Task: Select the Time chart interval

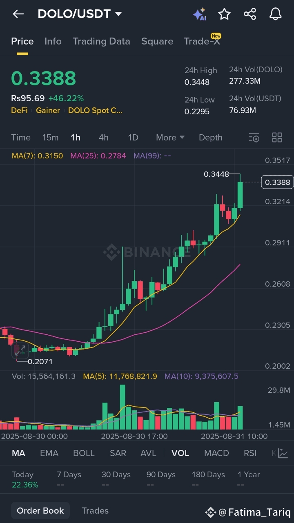Action: point(21,138)
